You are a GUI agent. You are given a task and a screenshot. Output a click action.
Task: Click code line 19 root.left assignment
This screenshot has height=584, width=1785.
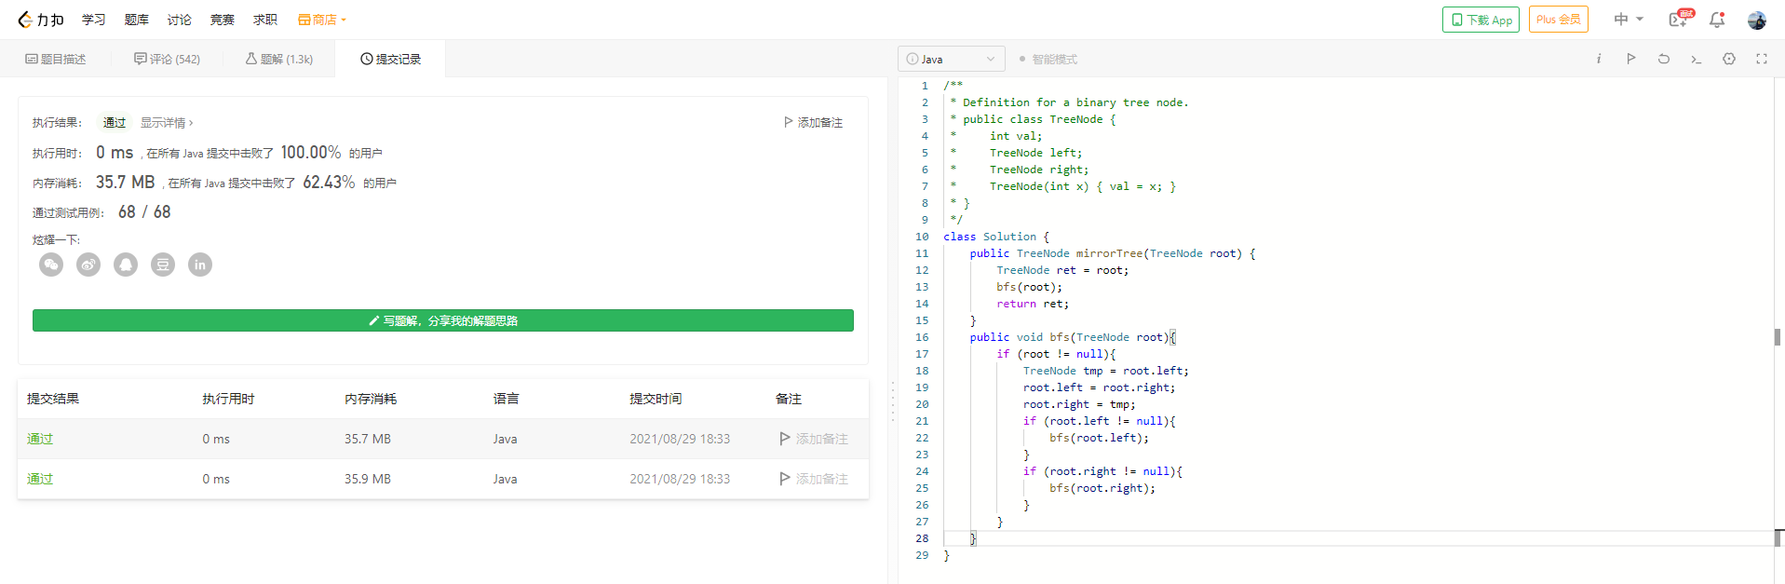click(x=1099, y=387)
